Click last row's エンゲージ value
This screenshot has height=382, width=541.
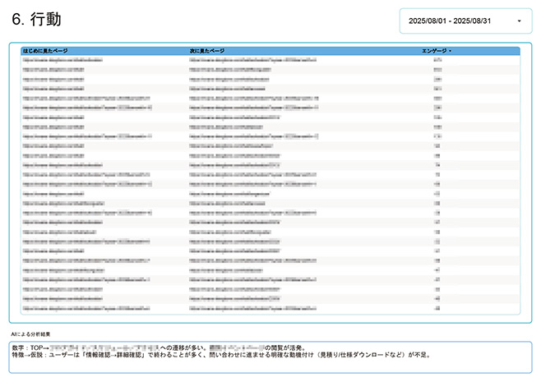437,309
